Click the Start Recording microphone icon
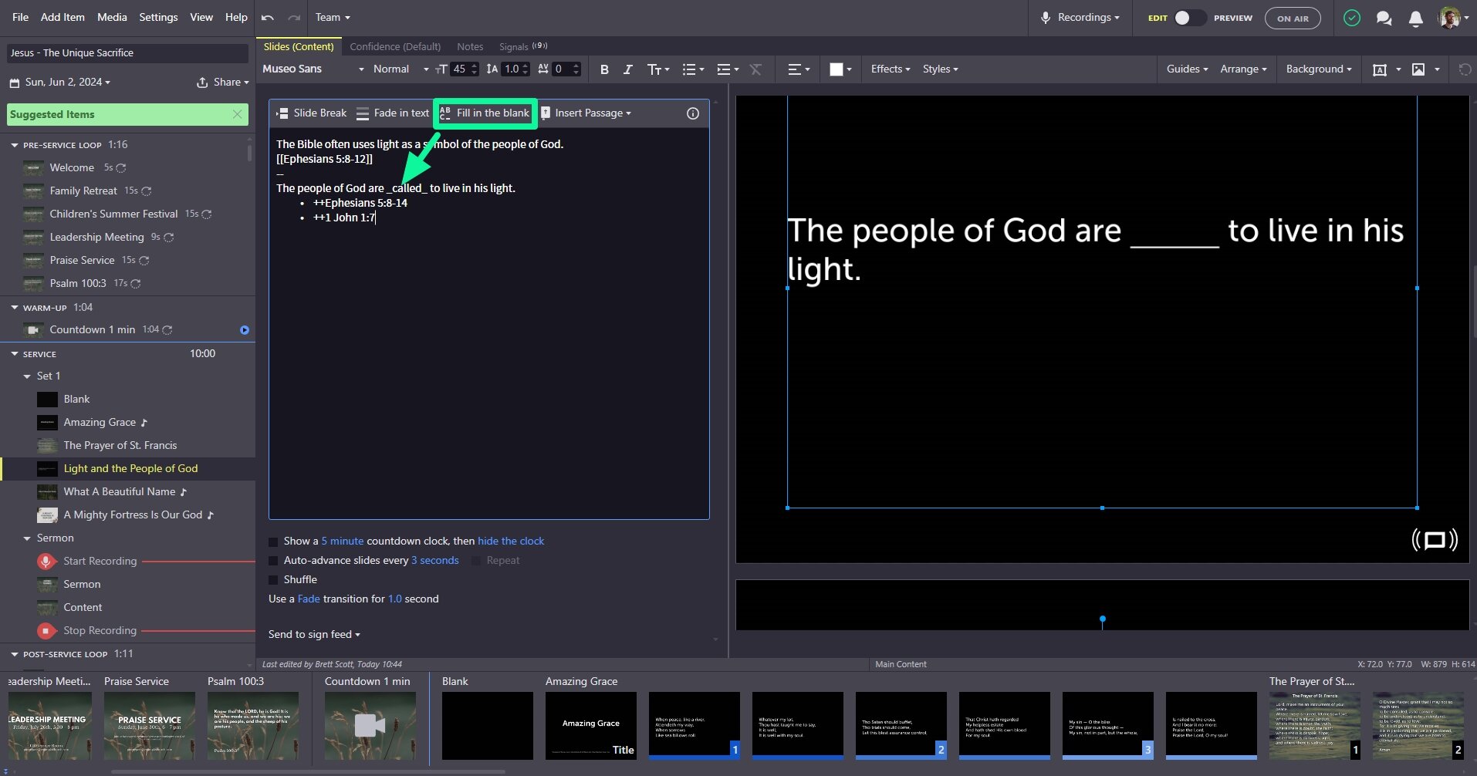This screenshot has height=776, width=1477. pos(46,561)
